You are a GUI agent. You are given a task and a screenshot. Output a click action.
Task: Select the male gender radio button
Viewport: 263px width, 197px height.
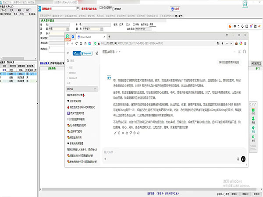[x=120, y=25]
